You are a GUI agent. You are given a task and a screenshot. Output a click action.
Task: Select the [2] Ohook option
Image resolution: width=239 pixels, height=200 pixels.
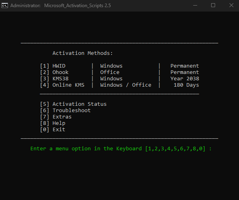54,72
